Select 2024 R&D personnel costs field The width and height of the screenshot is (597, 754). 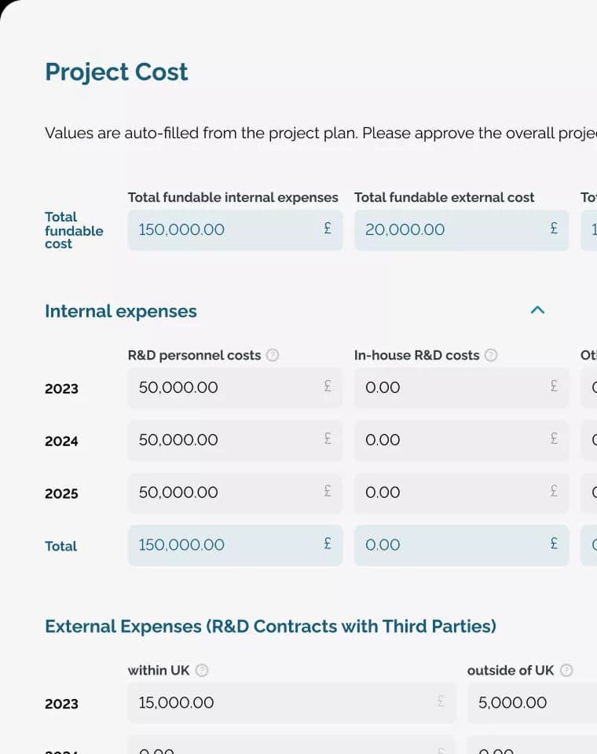coord(235,440)
